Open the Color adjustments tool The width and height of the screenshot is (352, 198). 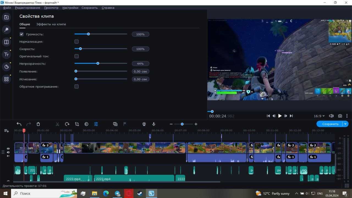pos(86,124)
